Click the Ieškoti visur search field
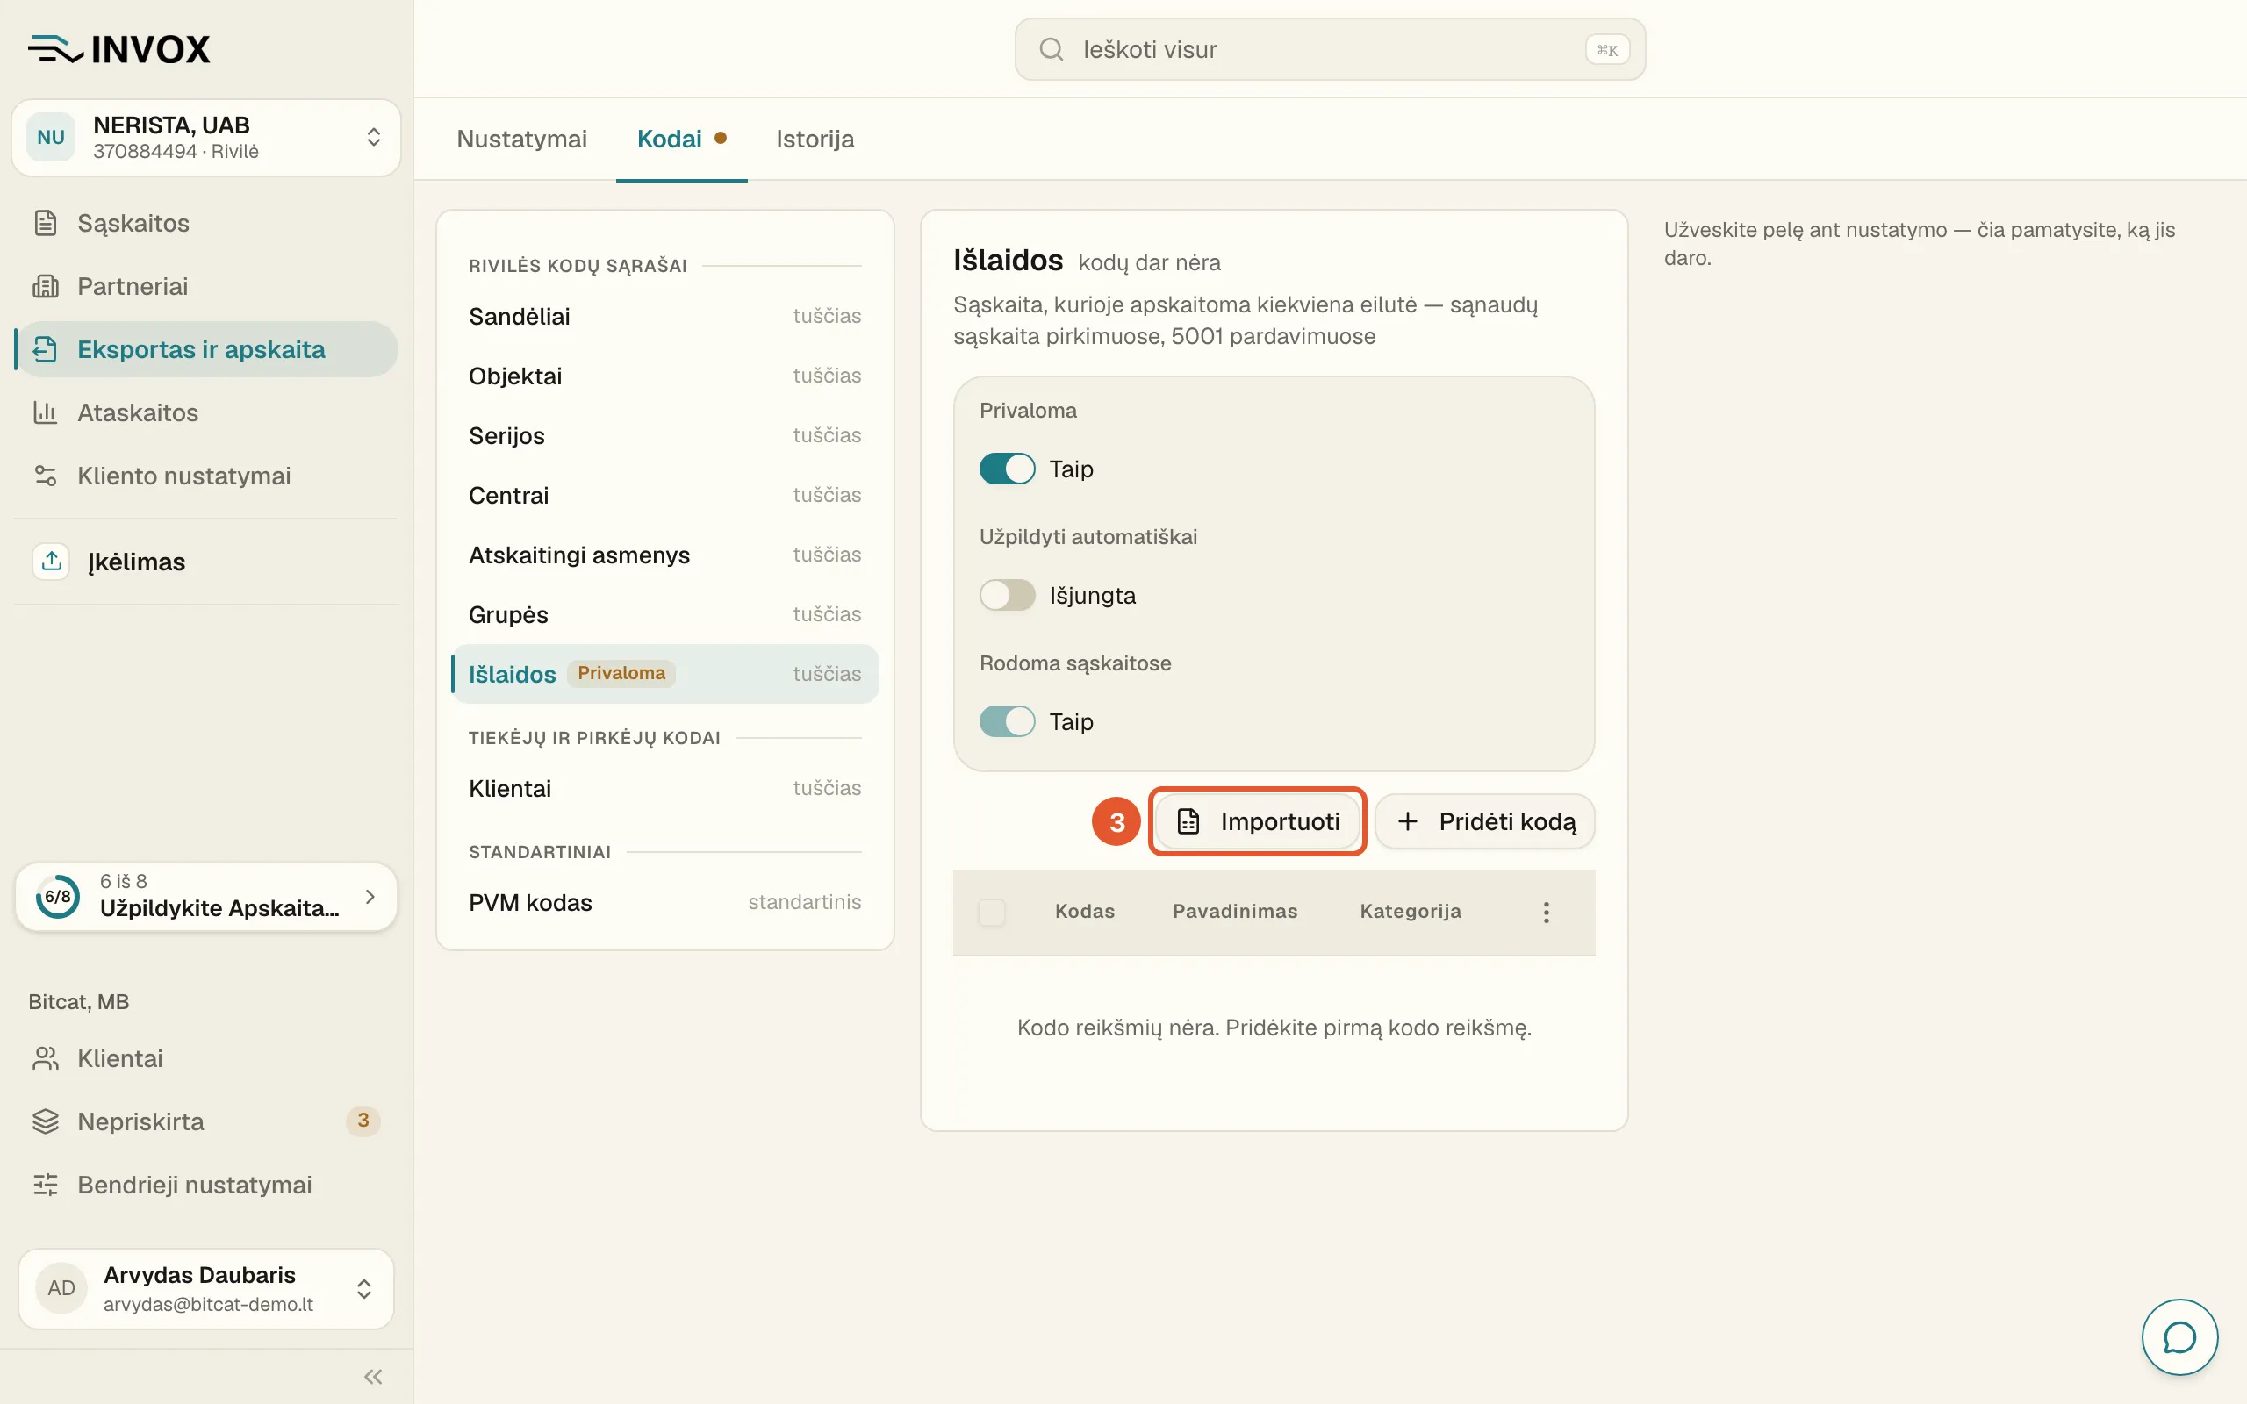Viewport: 2247px width, 1404px height. click(1330, 49)
